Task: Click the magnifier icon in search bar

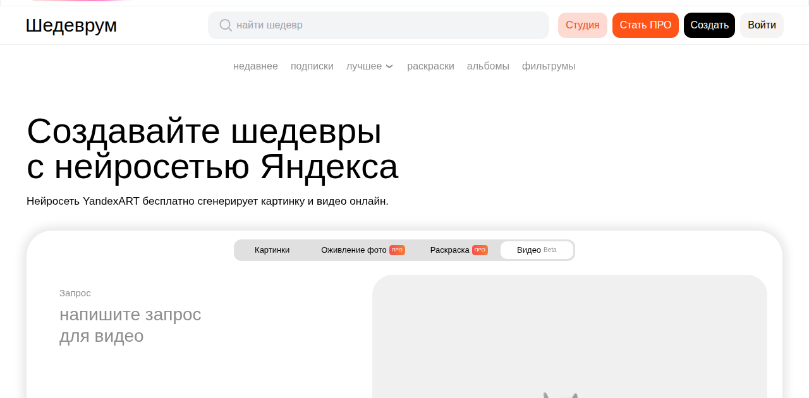Action: coord(226,25)
